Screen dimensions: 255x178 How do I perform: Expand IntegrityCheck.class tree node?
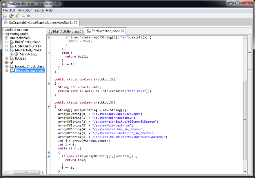7,67
